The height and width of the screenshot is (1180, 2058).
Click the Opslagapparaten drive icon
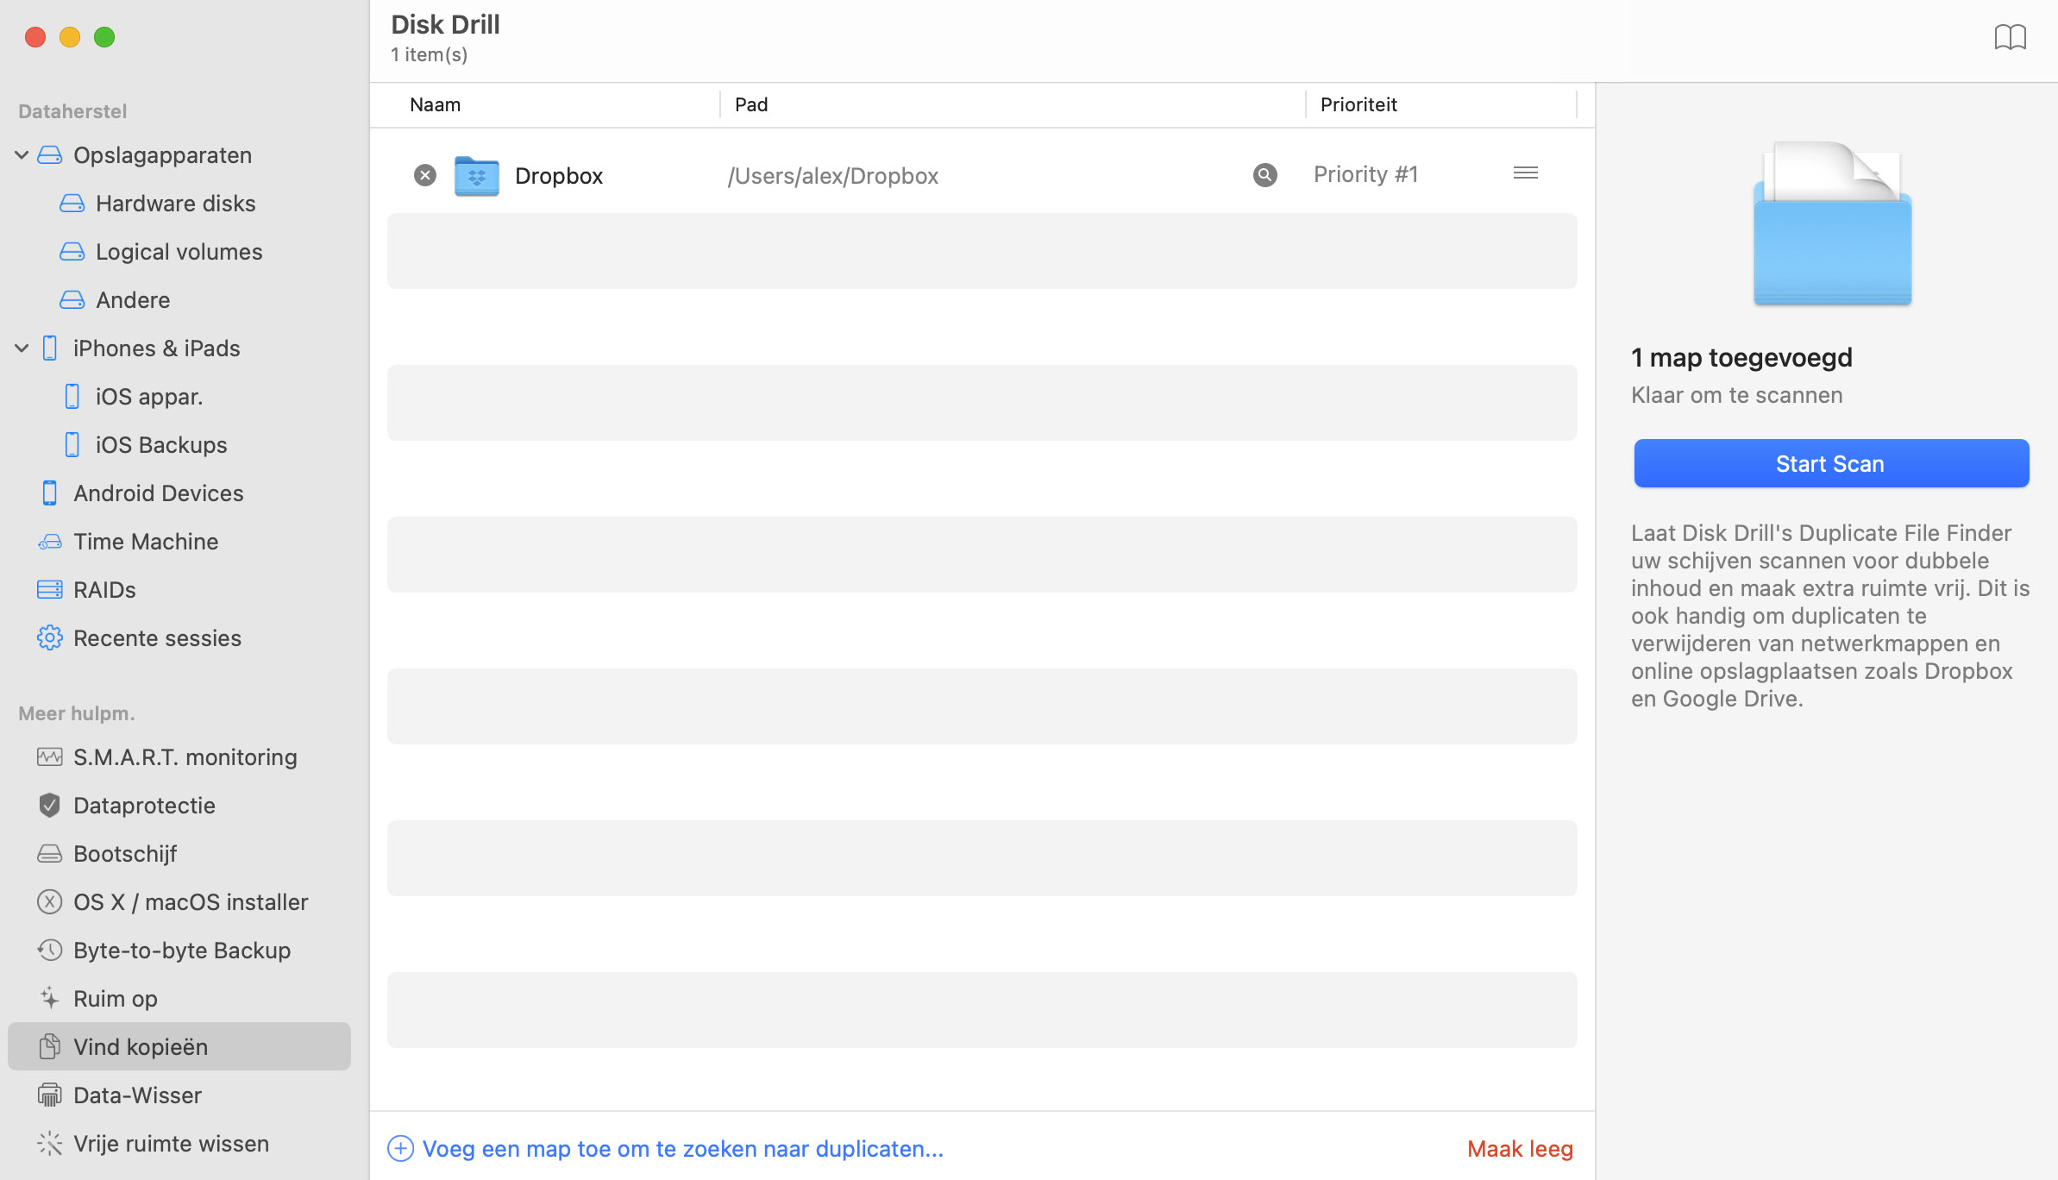(50, 155)
